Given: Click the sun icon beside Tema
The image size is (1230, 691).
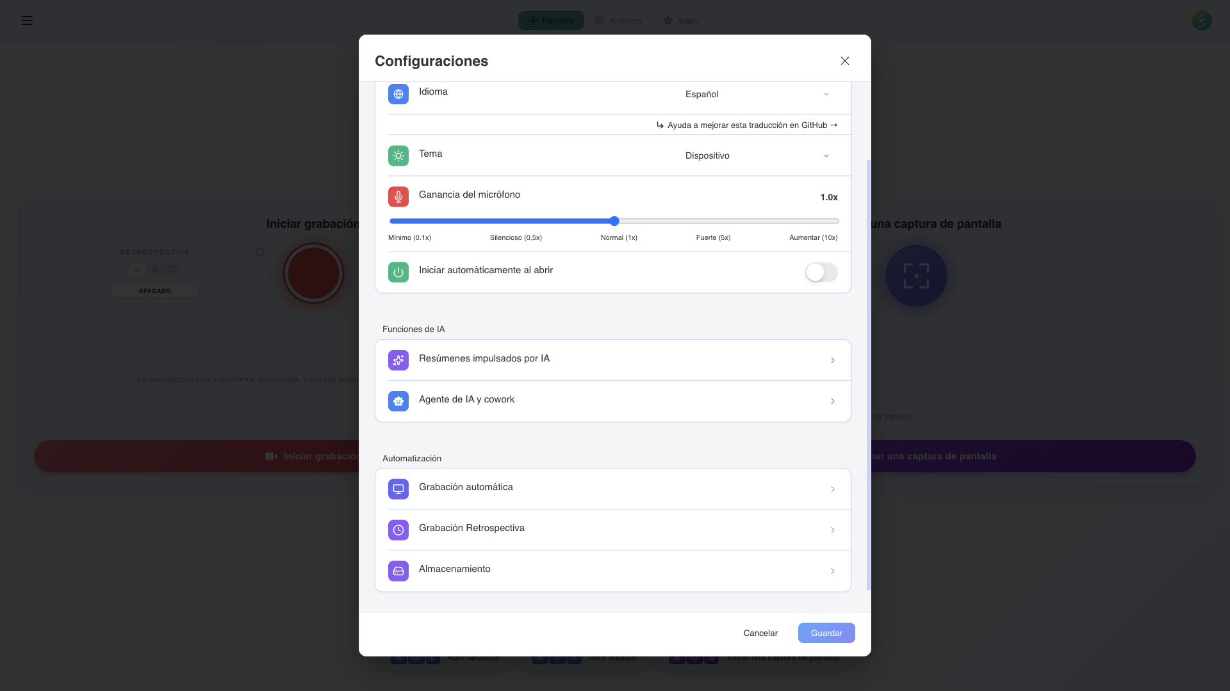Looking at the screenshot, I should coord(398,155).
